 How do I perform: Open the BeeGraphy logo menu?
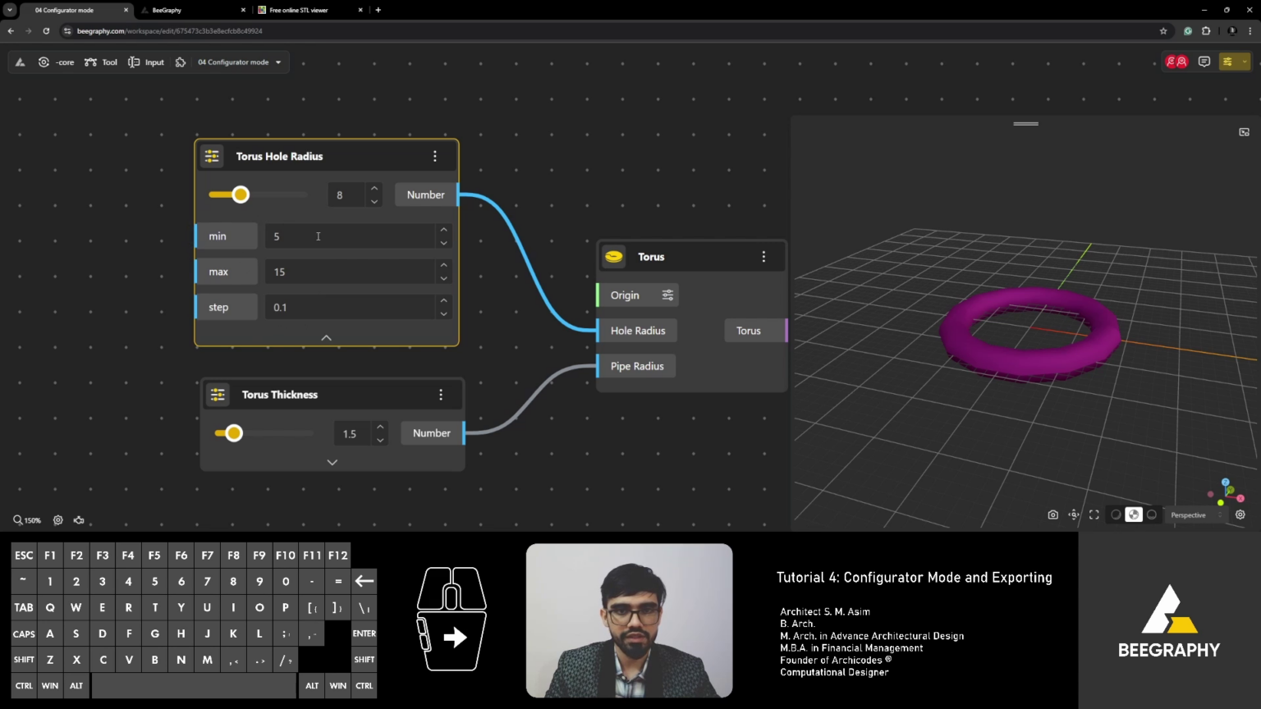pos(20,62)
